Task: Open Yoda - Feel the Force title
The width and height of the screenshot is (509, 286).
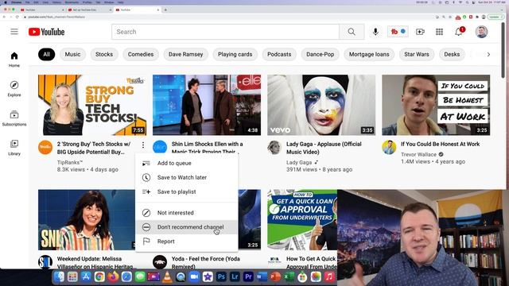Action: tap(206, 262)
